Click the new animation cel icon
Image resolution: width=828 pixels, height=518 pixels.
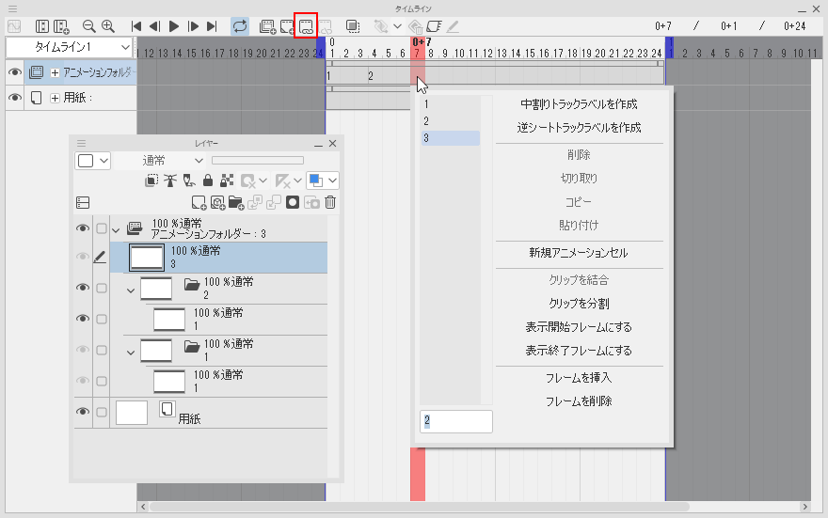tap(287, 26)
